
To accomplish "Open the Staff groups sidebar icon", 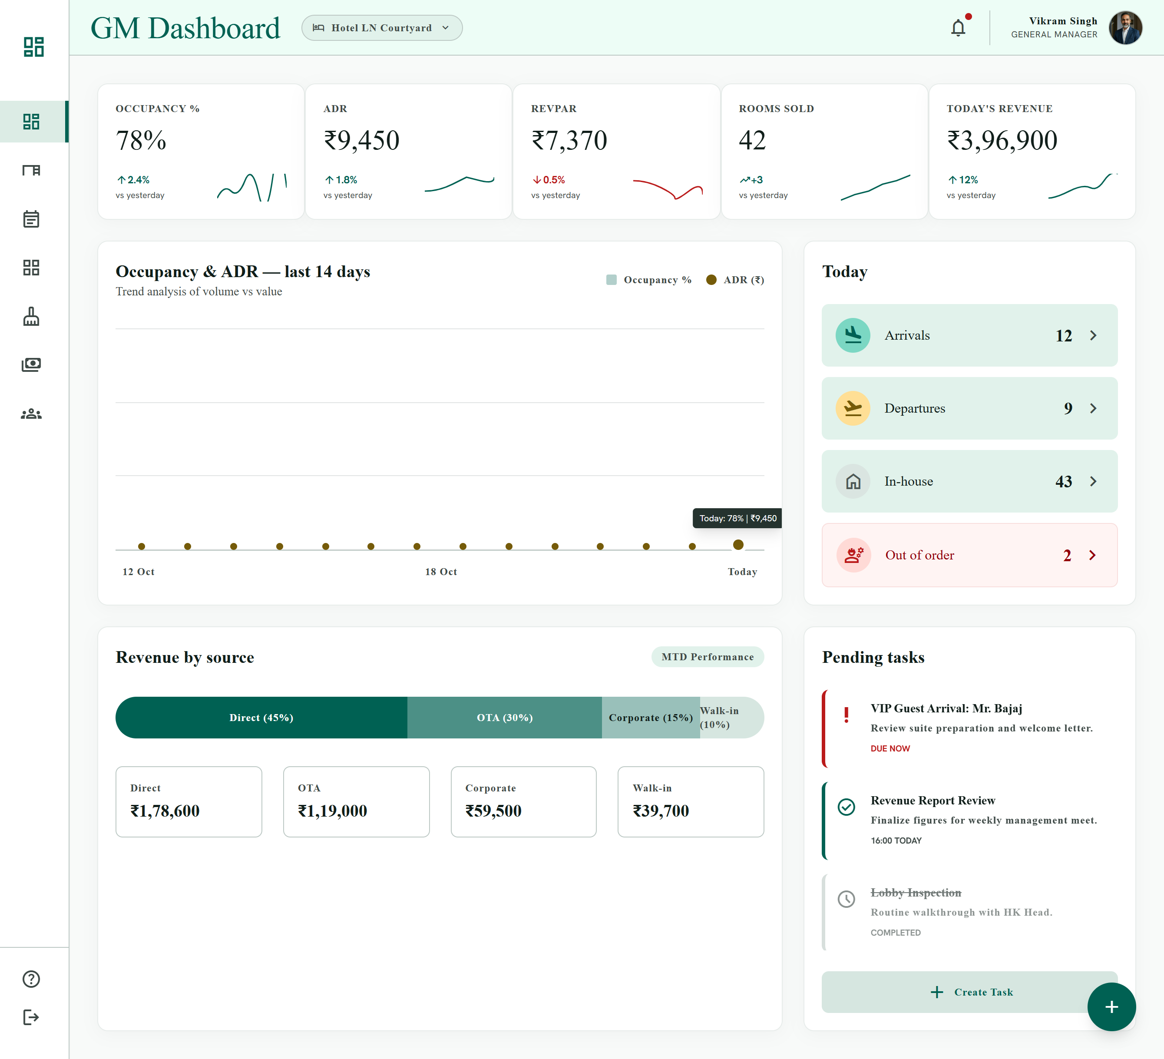I will 31,414.
